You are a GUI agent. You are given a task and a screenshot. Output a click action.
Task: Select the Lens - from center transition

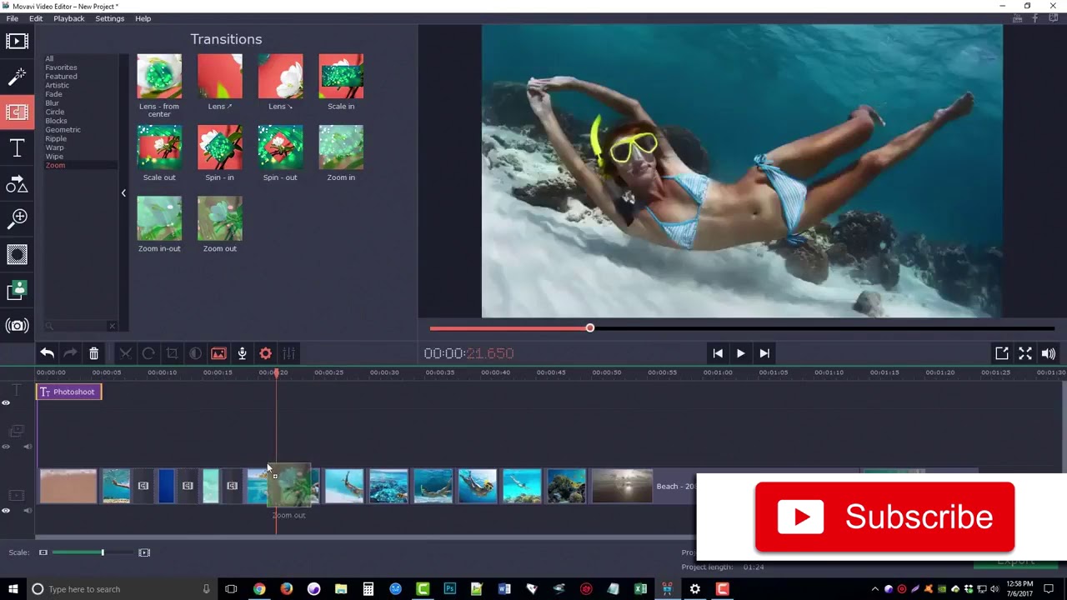(159, 77)
